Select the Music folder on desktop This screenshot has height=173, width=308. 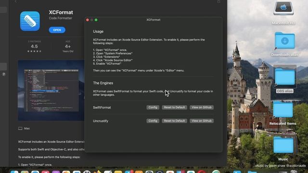[283, 145]
